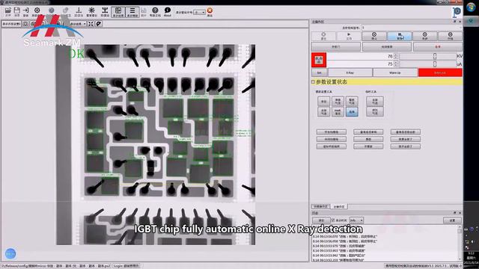Click the red status button right of Warm up
The height and width of the screenshot is (269, 479).
coord(440,72)
